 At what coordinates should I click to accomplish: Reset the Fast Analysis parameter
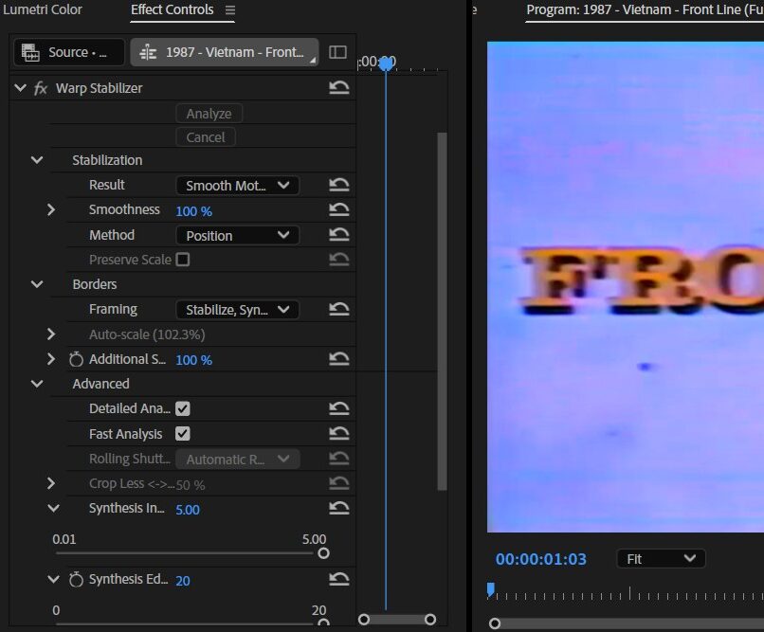pos(338,433)
